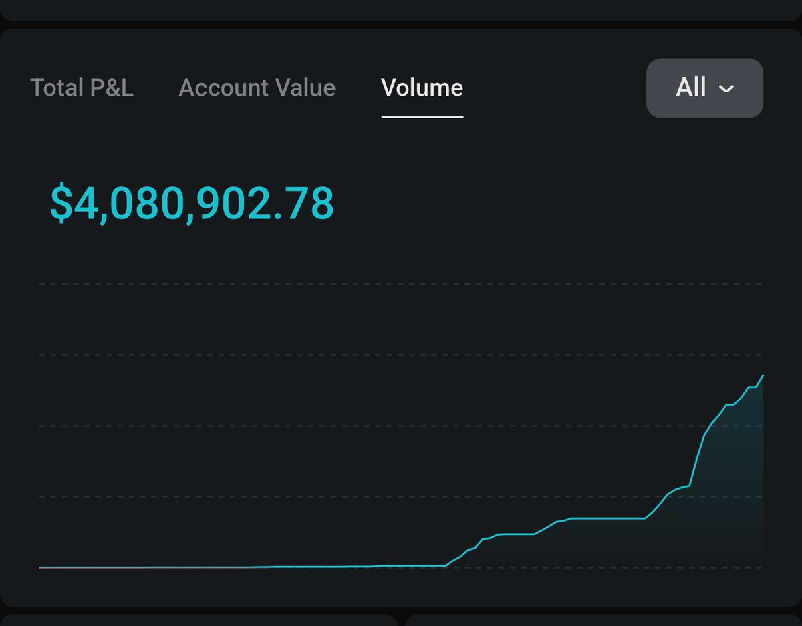This screenshot has height=626, width=802.
Task: Open the Account Value tab
Action: pos(257,88)
